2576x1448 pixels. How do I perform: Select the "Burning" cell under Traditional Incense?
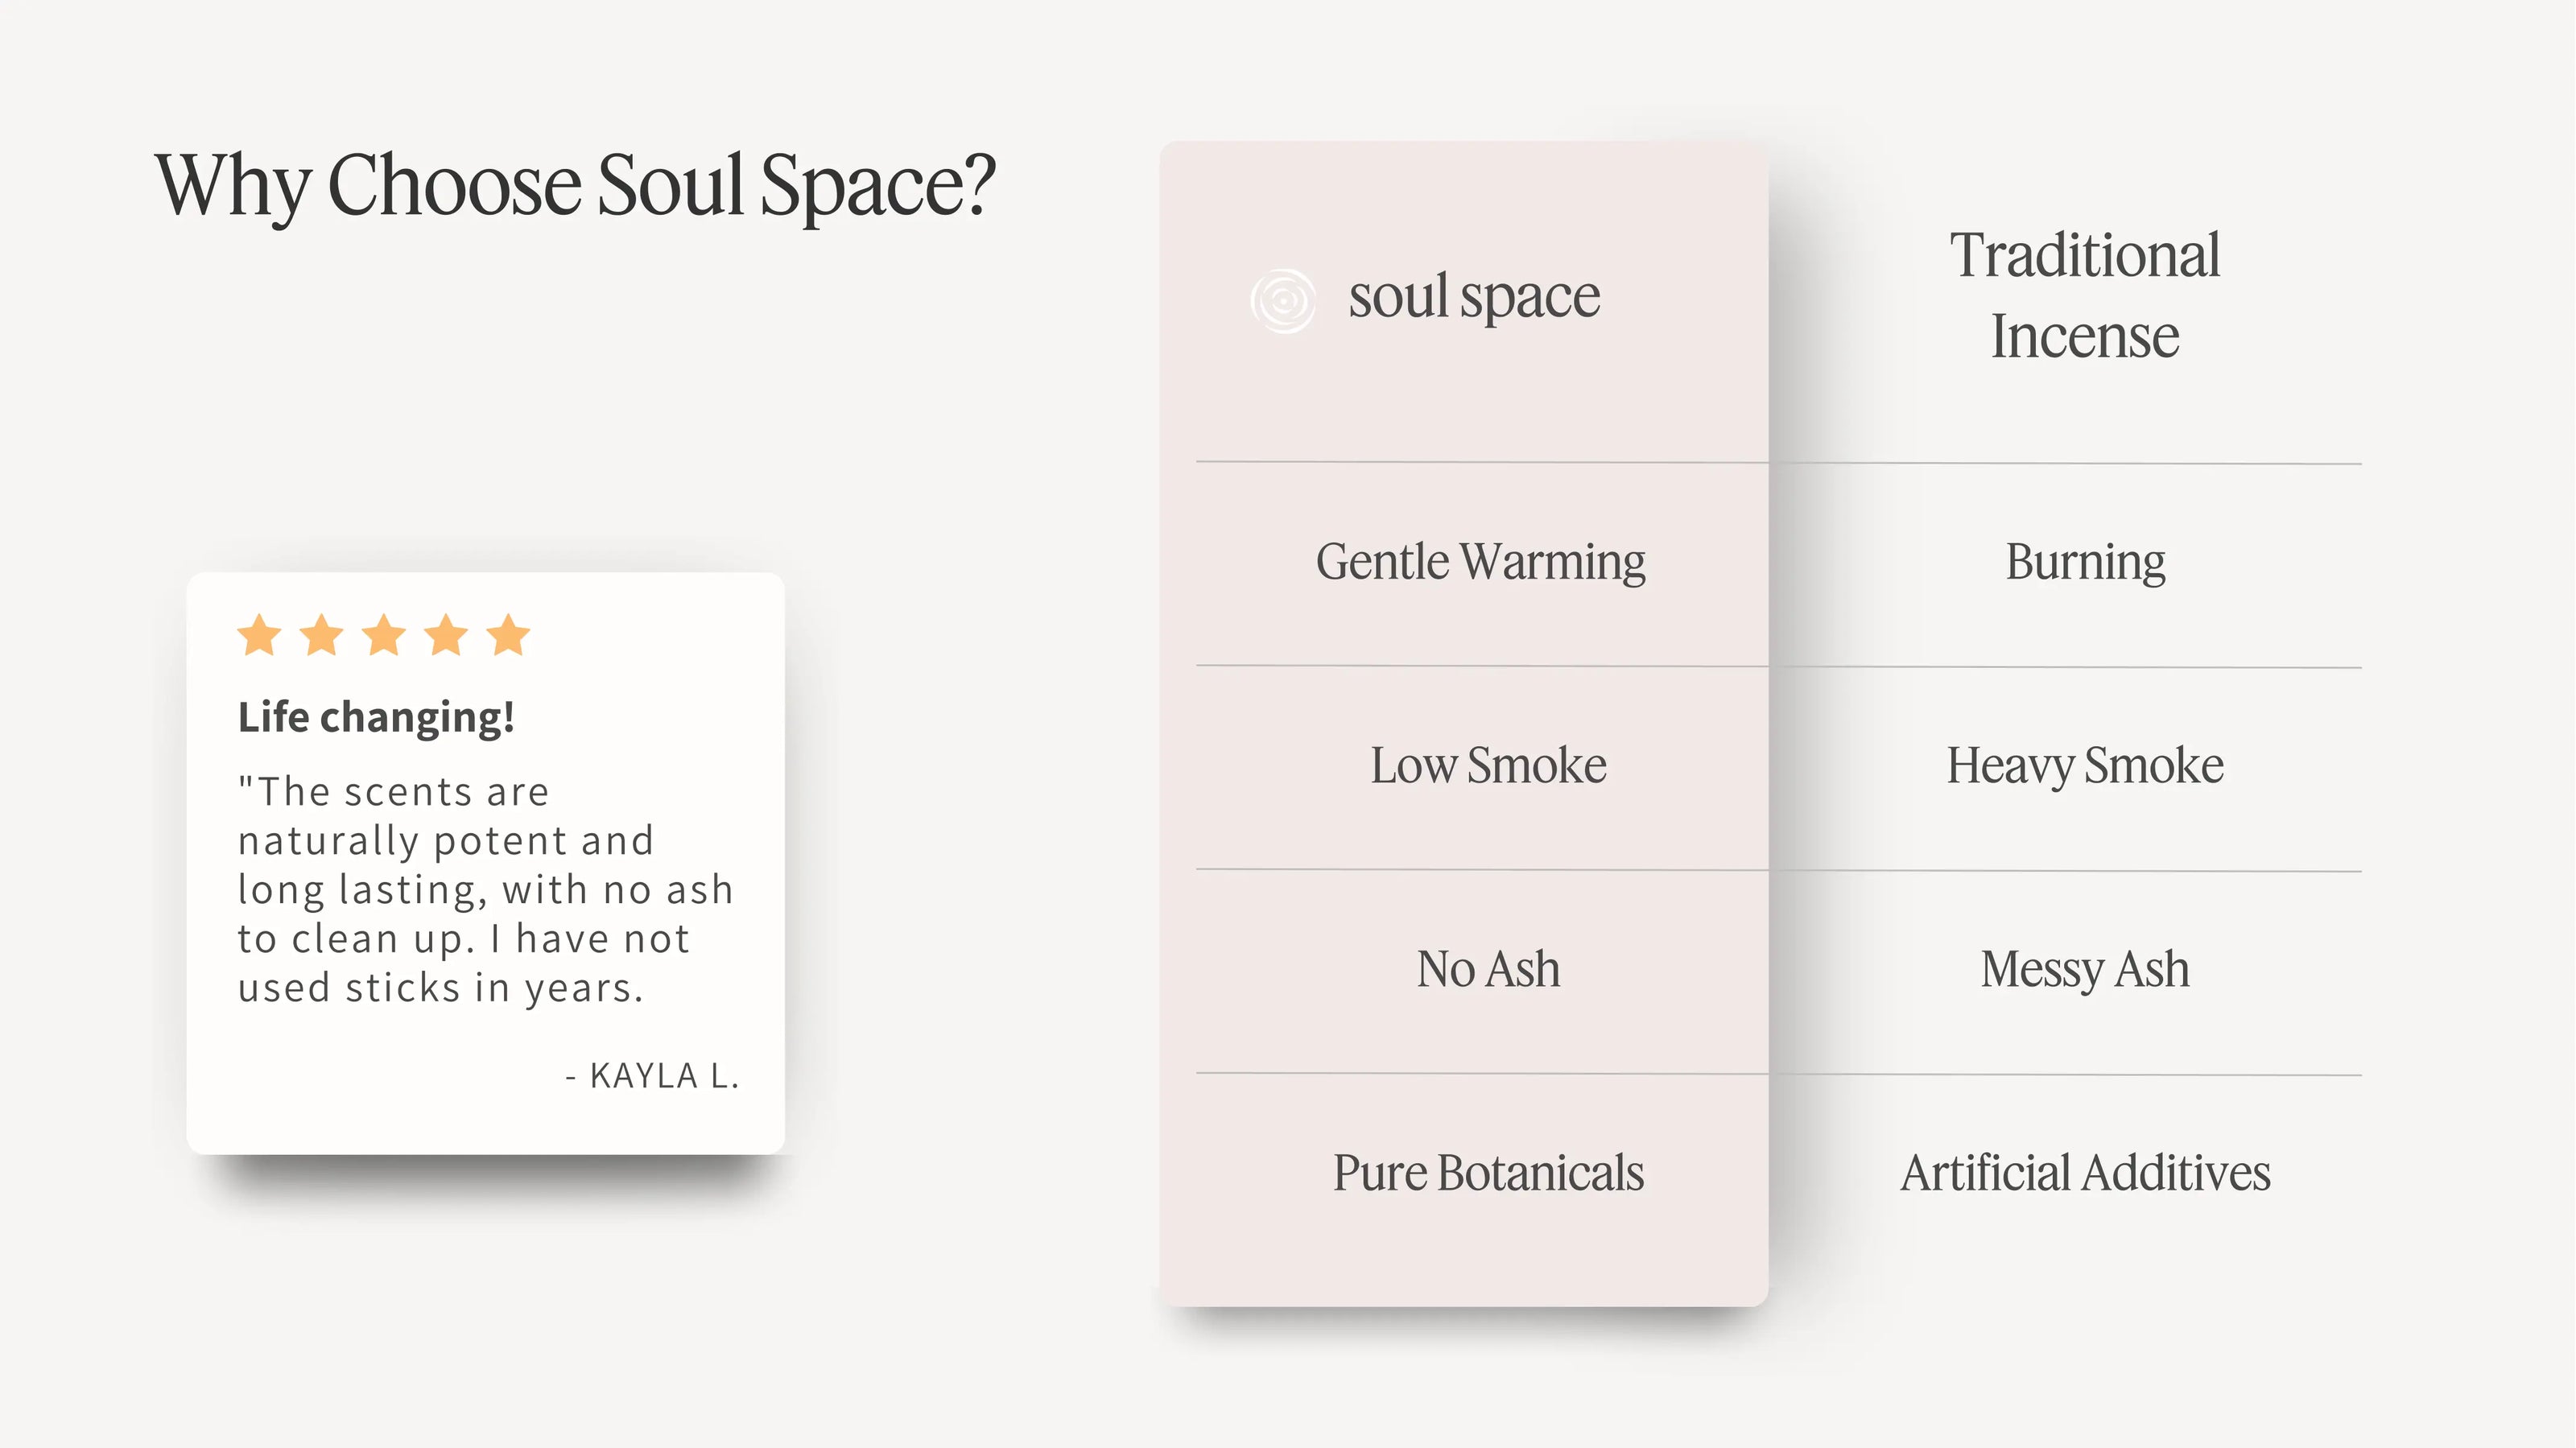pos(2085,562)
